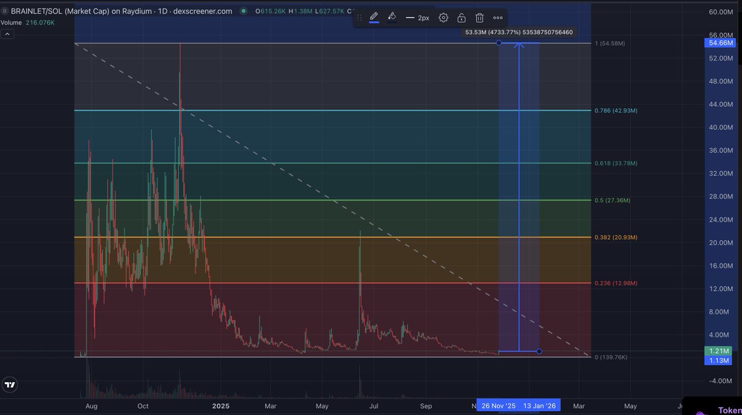
Task: Click the Volume 216.076K indicator label
Action: (27, 22)
